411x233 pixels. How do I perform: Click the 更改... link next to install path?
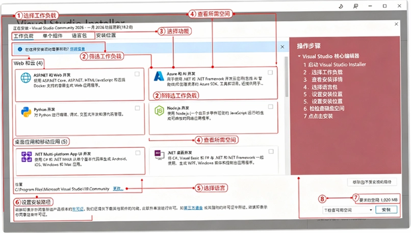(x=118, y=189)
